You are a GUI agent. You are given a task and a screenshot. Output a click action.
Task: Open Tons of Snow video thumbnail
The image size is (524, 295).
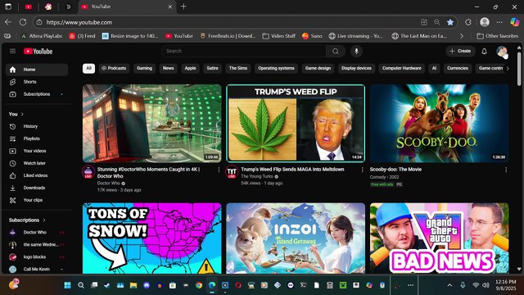click(x=151, y=238)
